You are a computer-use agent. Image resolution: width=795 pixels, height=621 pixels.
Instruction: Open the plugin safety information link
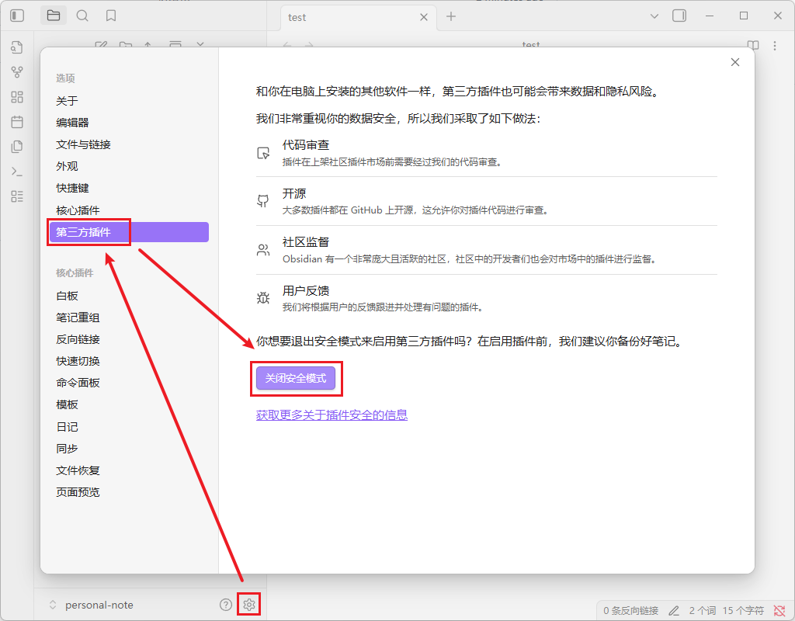[x=332, y=415]
